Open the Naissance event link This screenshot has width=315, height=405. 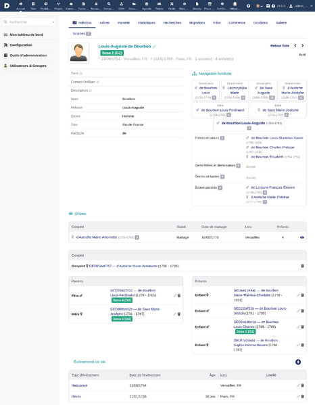[79, 385]
